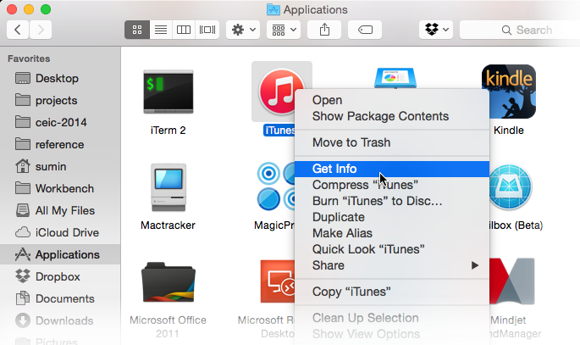Choose Open from context menu
580x345 pixels.
tap(392, 100)
